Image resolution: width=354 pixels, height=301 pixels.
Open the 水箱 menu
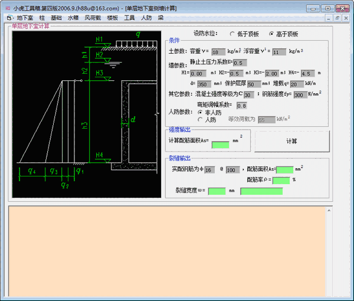coord(73,18)
